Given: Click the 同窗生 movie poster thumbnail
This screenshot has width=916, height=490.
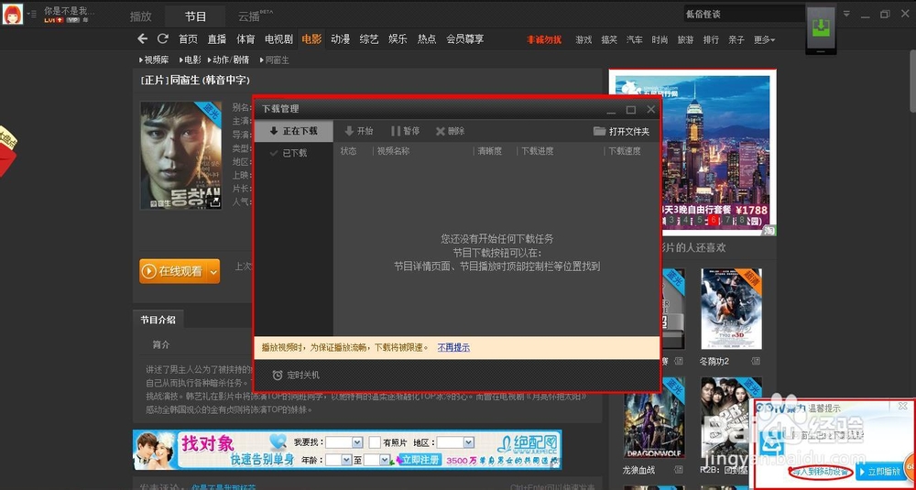Looking at the screenshot, I should pos(181,156).
